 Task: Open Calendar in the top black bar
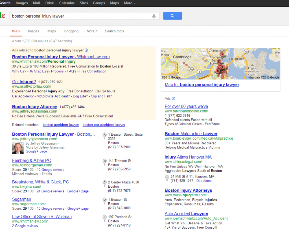(x=67, y=3)
